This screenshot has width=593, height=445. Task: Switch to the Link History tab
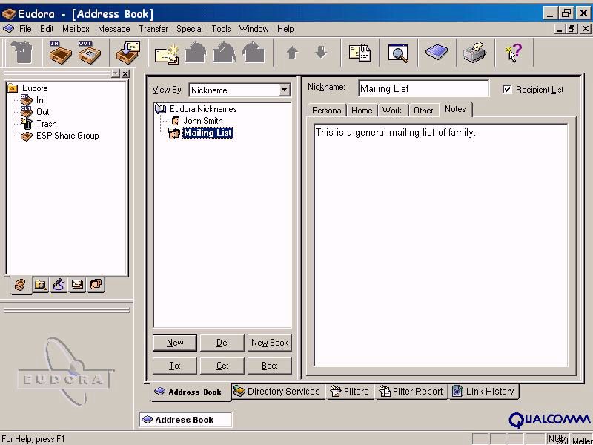pos(484,392)
